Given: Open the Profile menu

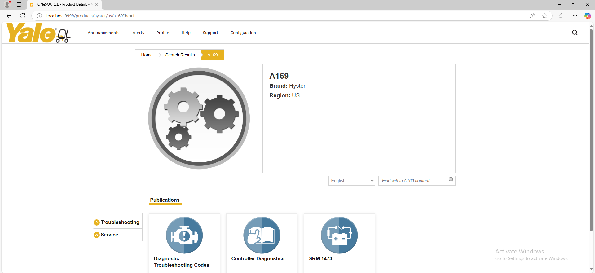Looking at the screenshot, I should [x=163, y=33].
